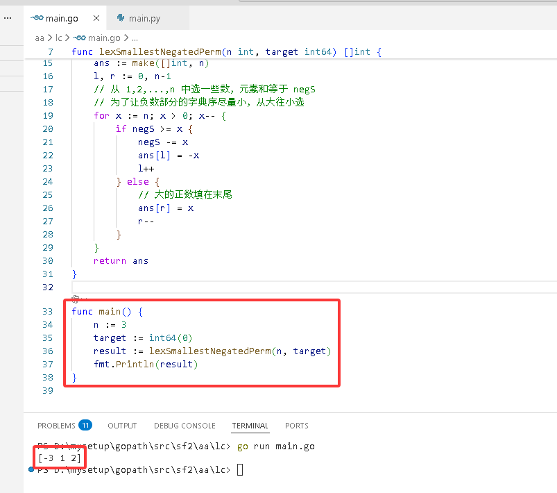Click 'go run main.go' command in terminal

275,446
